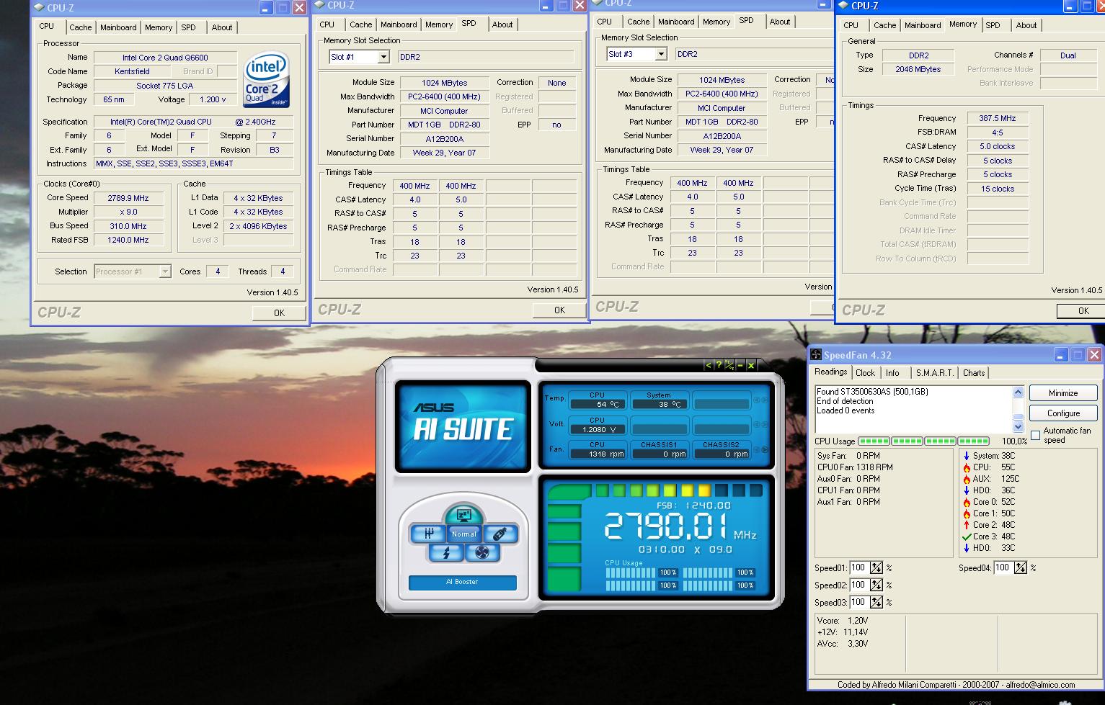
Task: Open the S.M.A.R.T. tab in SpeedFan
Action: 934,373
